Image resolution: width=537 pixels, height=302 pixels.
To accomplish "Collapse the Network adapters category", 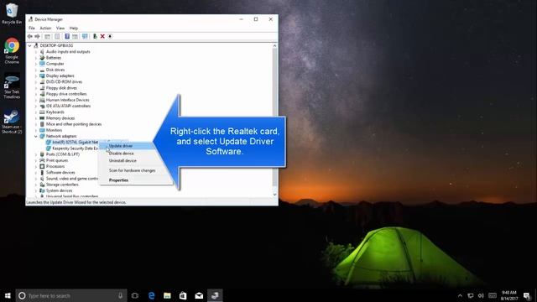I will [36, 136].
